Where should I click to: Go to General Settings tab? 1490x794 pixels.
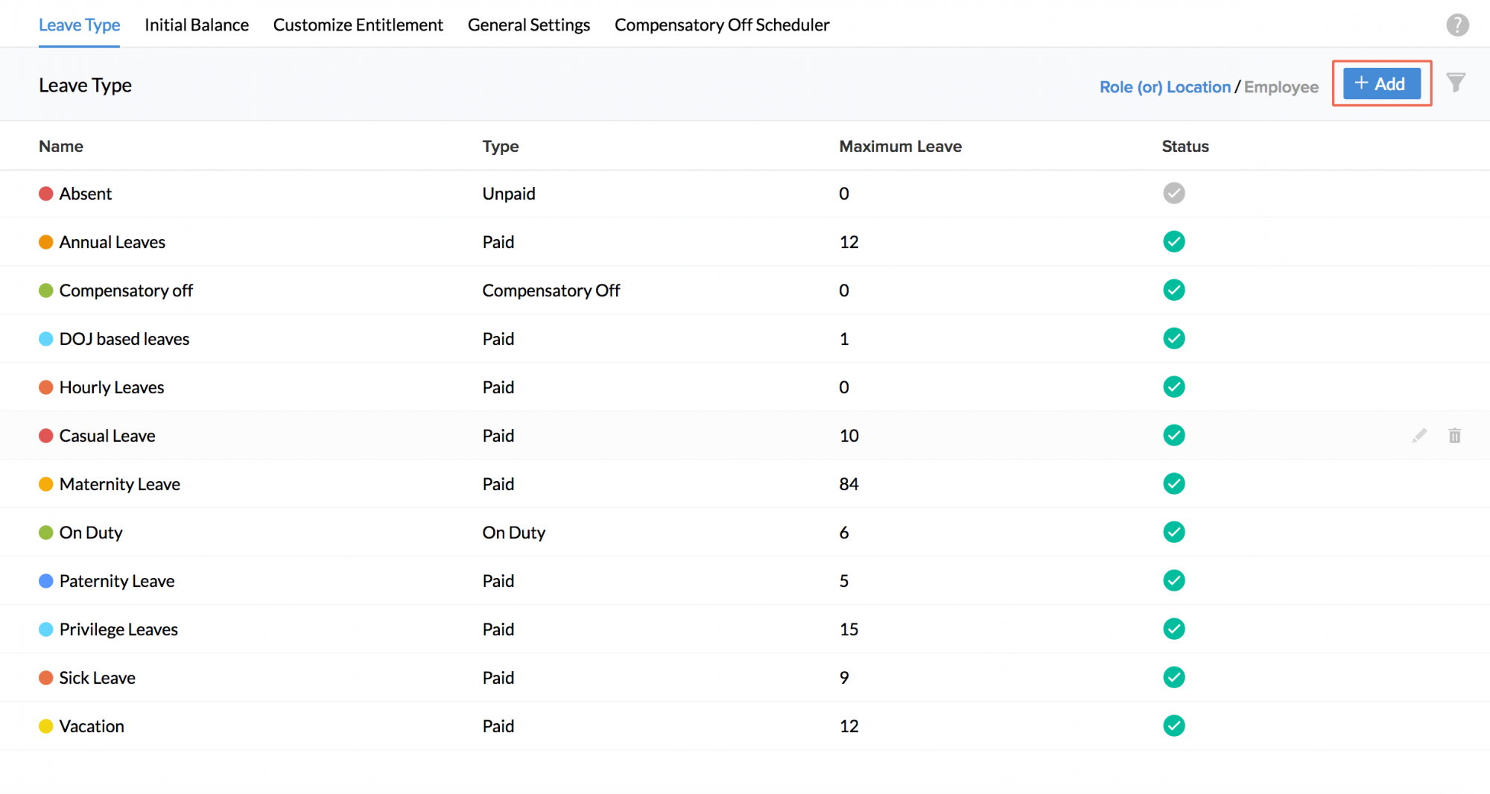coord(528,25)
